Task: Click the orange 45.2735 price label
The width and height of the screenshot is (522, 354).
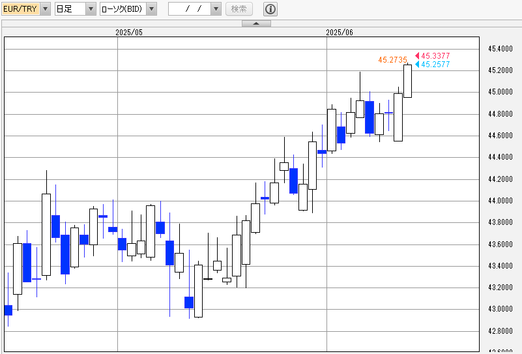Action: [392, 59]
